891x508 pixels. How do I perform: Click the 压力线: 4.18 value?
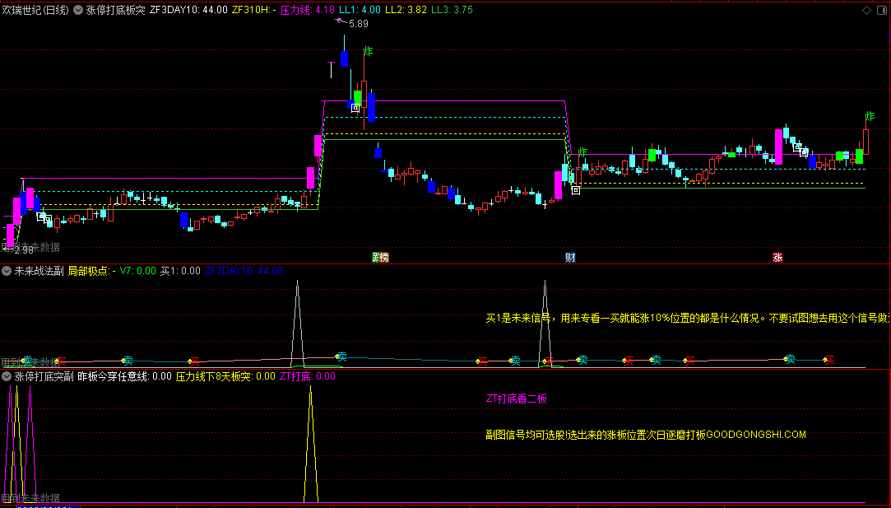(x=308, y=10)
